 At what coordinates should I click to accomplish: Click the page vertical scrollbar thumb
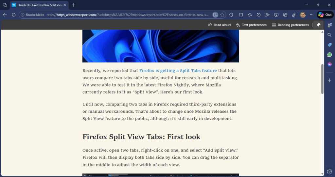[322, 79]
